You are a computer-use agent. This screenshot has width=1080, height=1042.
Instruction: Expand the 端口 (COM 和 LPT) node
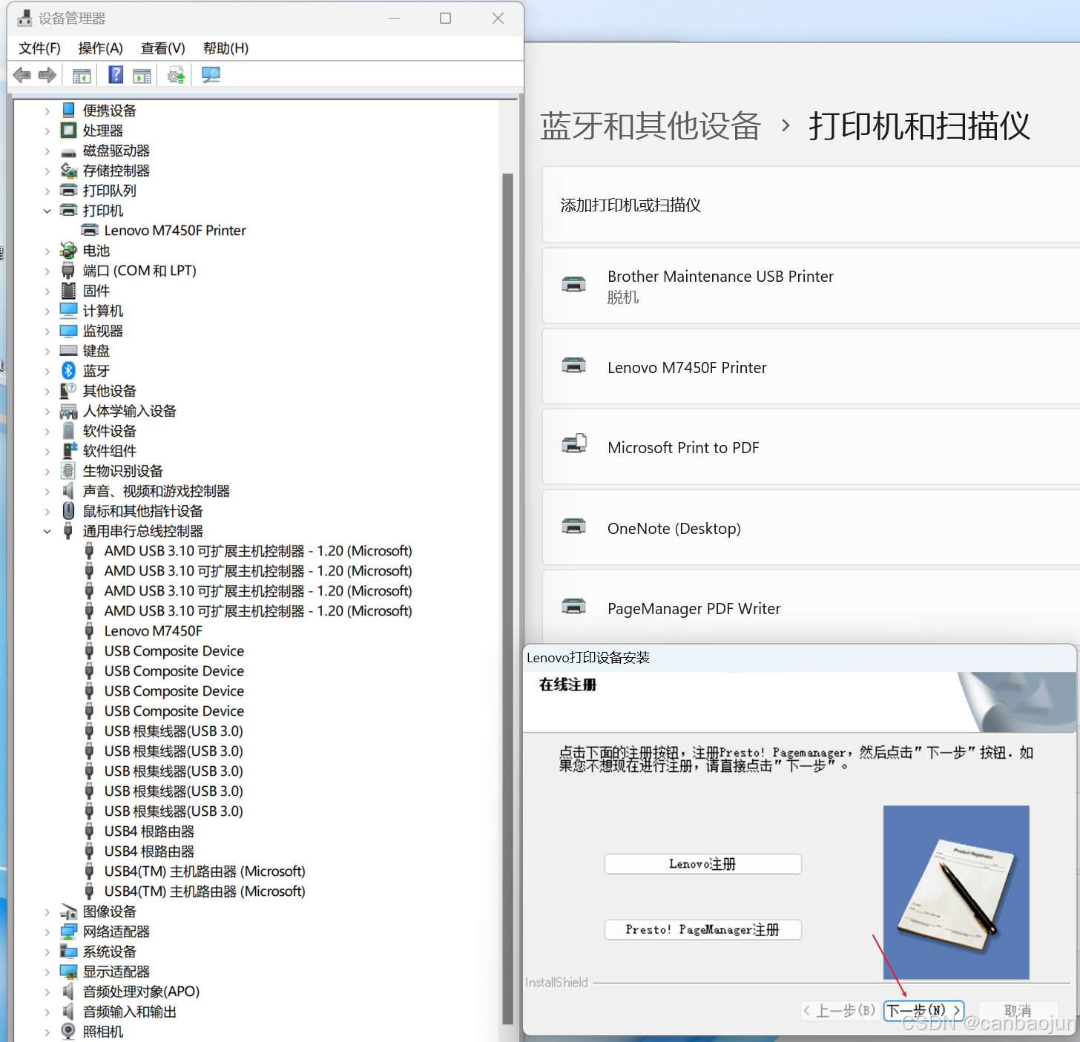coord(47,271)
